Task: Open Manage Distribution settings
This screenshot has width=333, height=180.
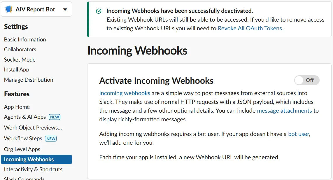Action: point(29,80)
